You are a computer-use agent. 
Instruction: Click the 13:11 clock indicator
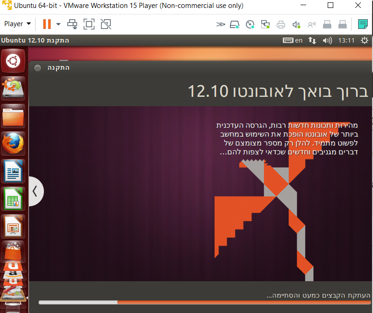click(x=346, y=40)
